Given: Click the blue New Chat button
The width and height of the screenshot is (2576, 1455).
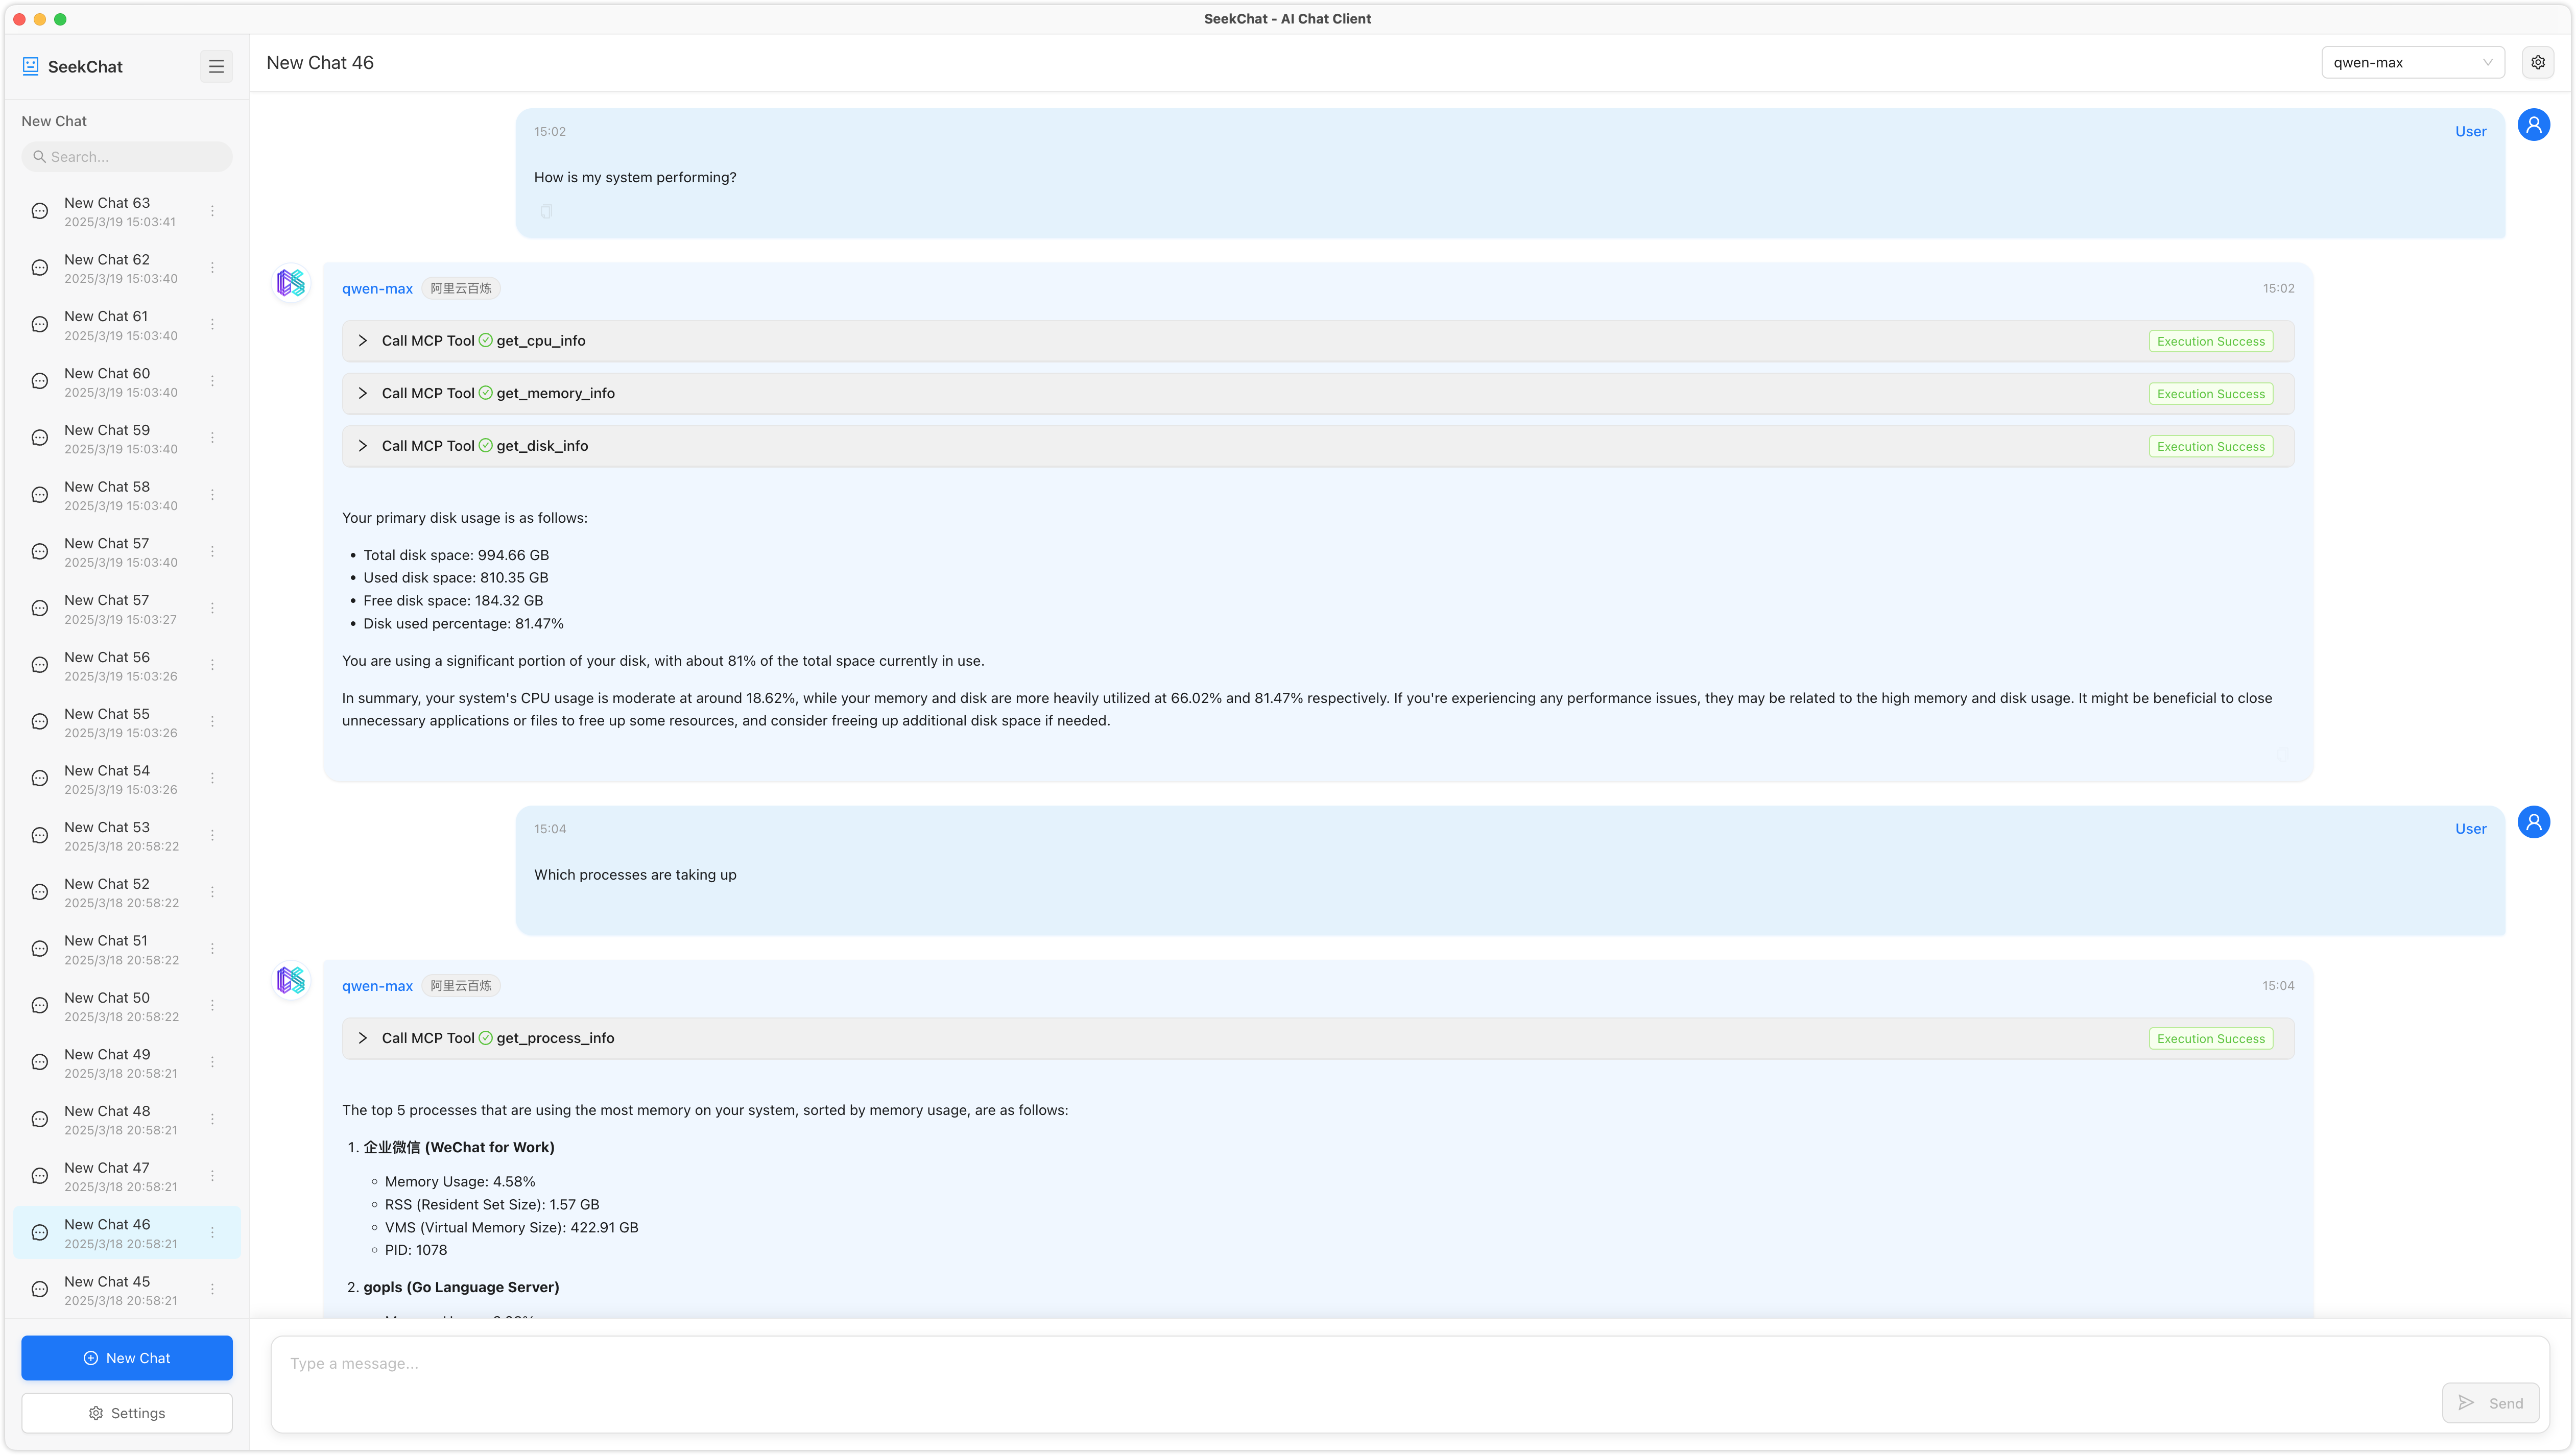Looking at the screenshot, I should [x=127, y=1358].
